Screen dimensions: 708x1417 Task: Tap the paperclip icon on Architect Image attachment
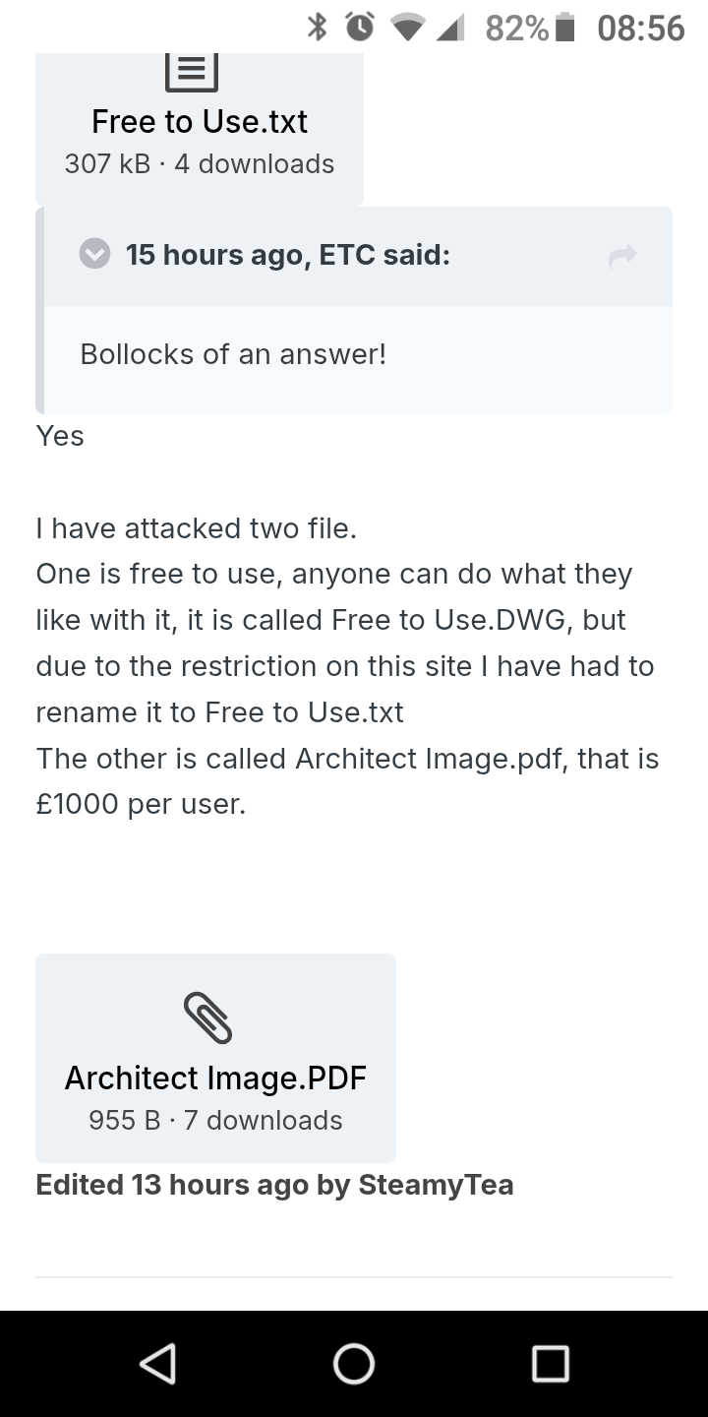tap(208, 1017)
